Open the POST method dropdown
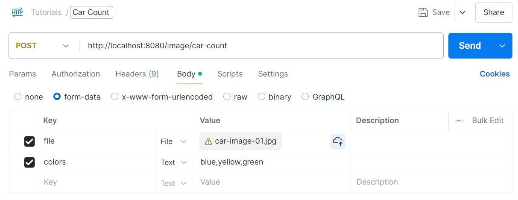518x200 pixels. pyautogui.click(x=43, y=46)
